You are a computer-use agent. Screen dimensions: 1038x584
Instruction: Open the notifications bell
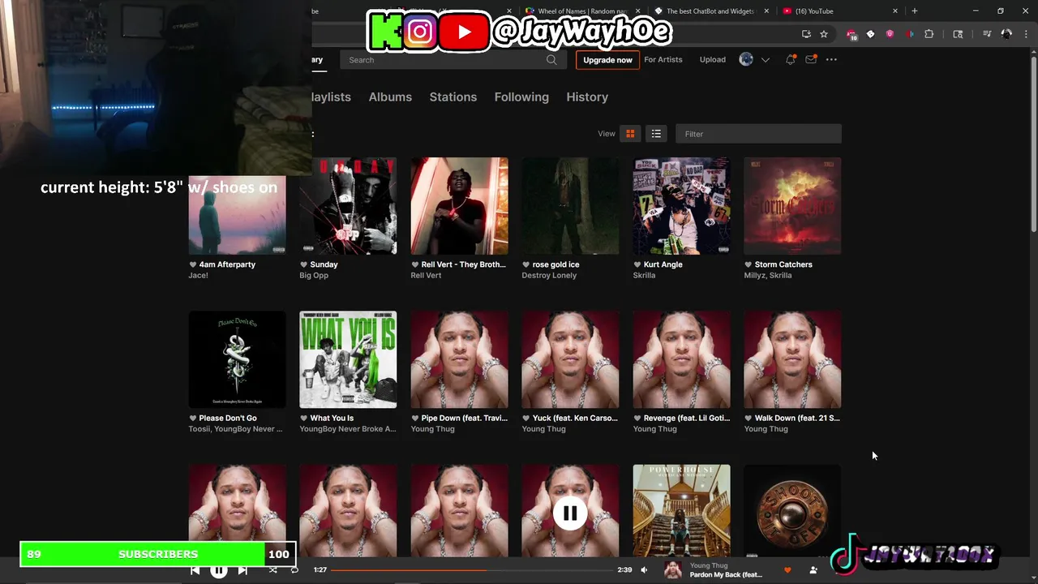point(790,60)
